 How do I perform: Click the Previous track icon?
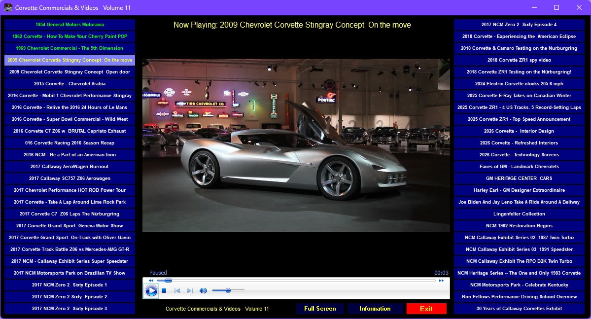[x=177, y=291]
